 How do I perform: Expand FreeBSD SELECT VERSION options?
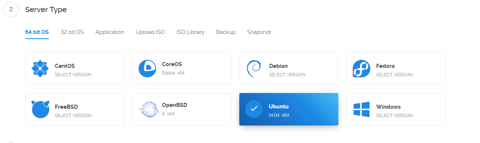click(x=73, y=116)
